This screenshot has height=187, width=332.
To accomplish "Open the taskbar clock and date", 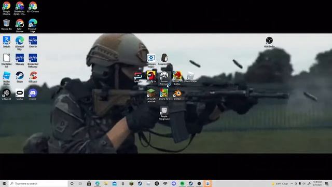I will click(317, 183).
